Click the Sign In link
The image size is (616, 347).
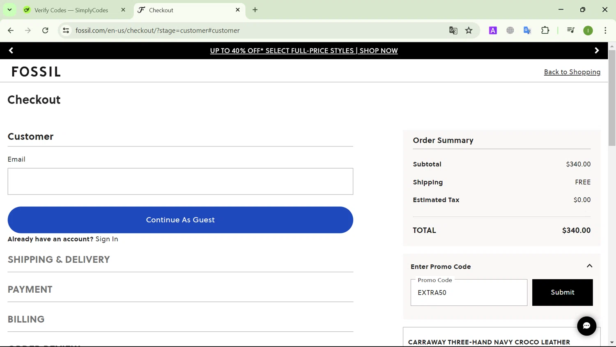(107, 239)
